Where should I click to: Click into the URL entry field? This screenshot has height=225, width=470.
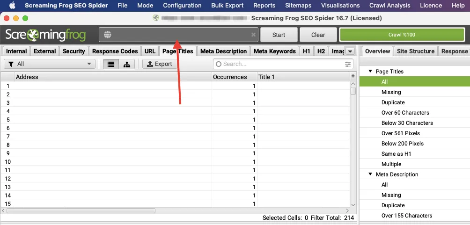[x=178, y=35]
